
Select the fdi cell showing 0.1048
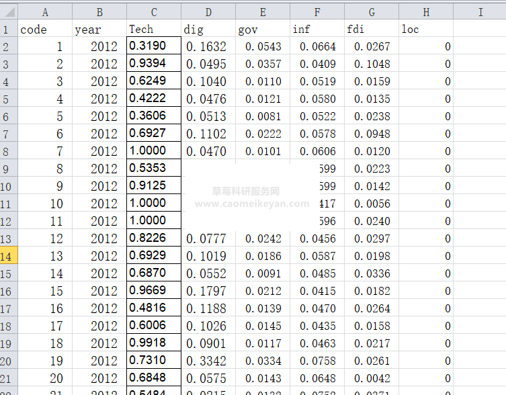372,64
